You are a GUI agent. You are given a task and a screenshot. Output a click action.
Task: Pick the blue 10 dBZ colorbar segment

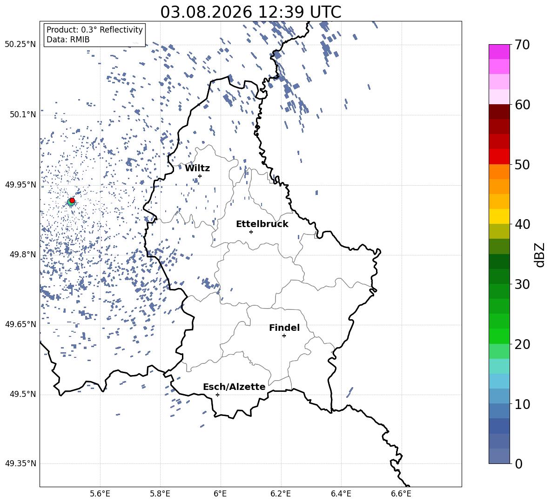point(499,396)
